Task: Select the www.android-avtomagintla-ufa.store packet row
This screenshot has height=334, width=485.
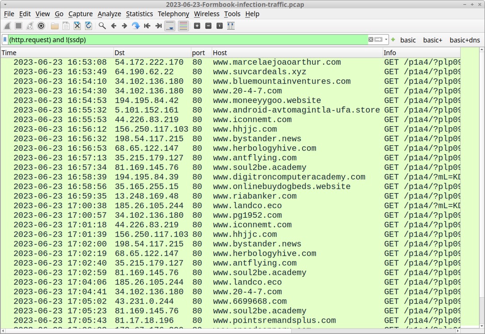Action: point(231,110)
